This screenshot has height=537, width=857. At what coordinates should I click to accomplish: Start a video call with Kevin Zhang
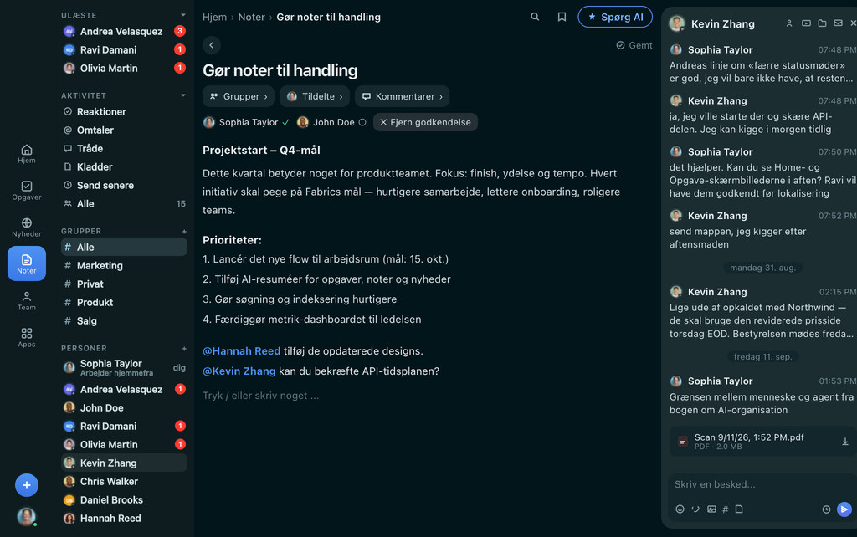(806, 23)
